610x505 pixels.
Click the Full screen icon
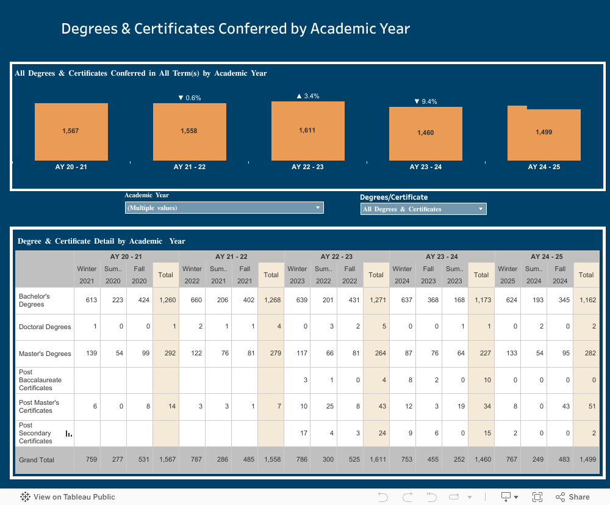coord(537,496)
